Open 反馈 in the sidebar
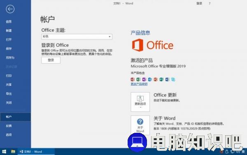This screenshot has width=247, height=155. pos(9,126)
